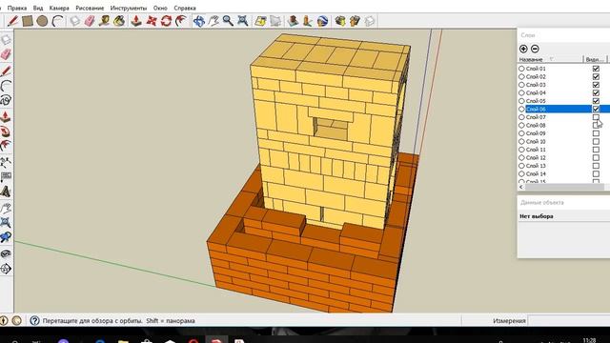Open the Справка menu
Screen dimensions: 610x343
tap(185, 8)
